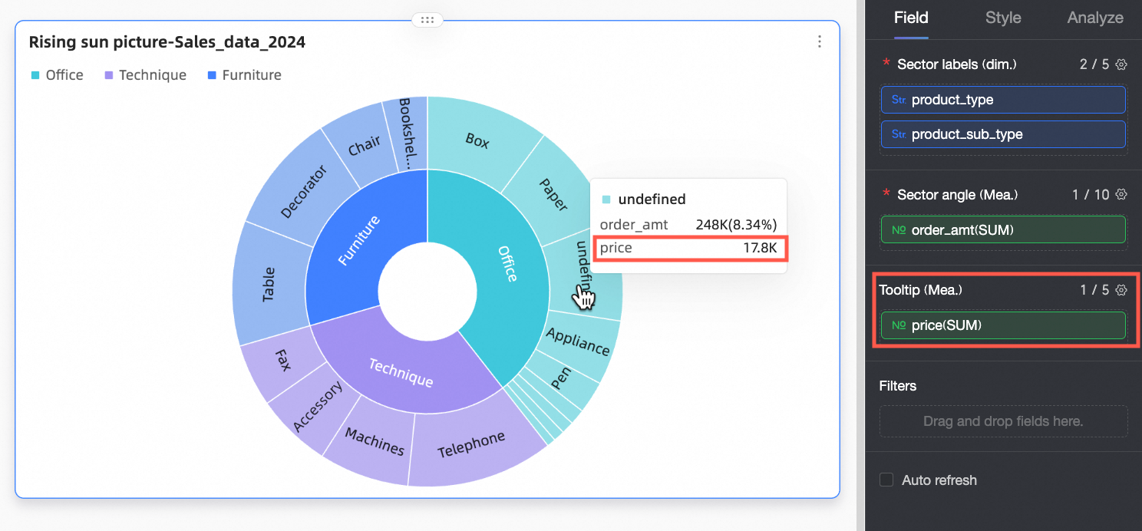Image resolution: width=1142 pixels, height=531 pixels.
Task: Click the drag handle above the chart
Action: (427, 20)
